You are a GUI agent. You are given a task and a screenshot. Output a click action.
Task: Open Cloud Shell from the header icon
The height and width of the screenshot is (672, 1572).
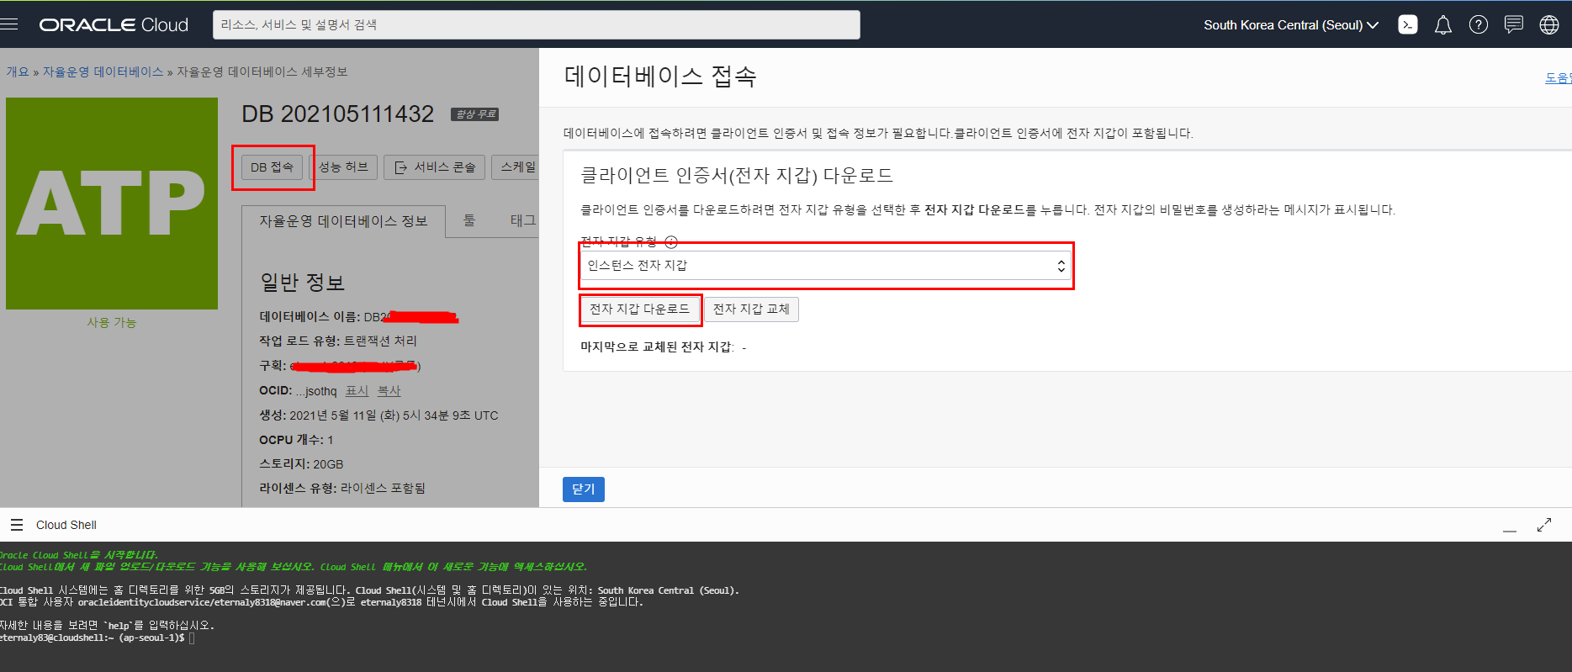point(1408,25)
